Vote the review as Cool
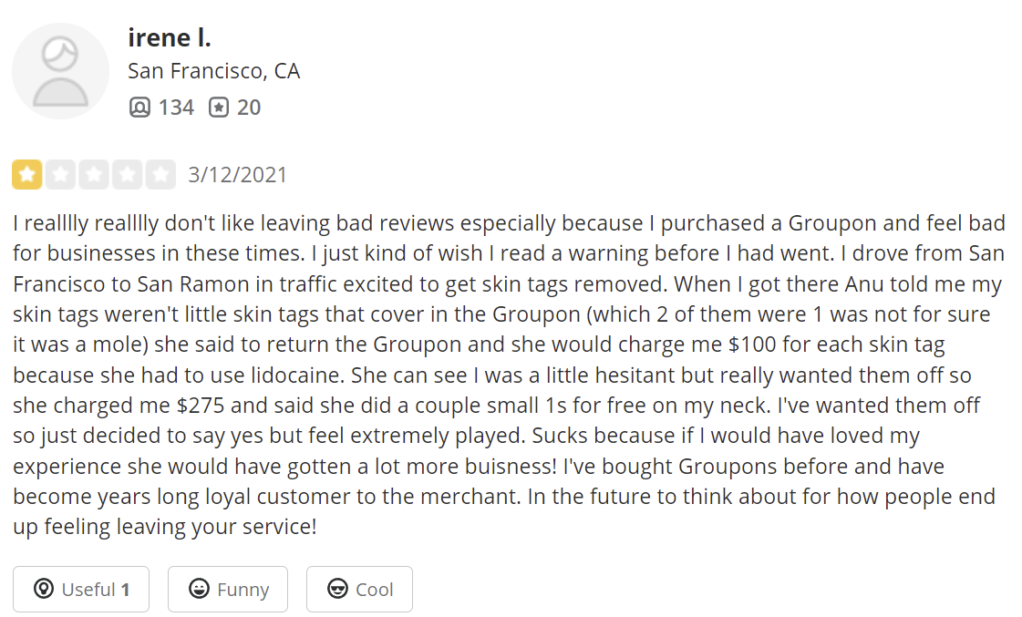The image size is (1022, 617). click(359, 589)
